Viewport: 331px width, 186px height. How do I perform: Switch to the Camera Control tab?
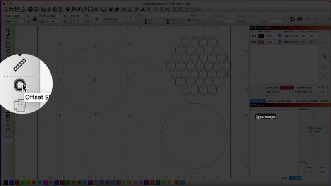[x=285, y=100]
